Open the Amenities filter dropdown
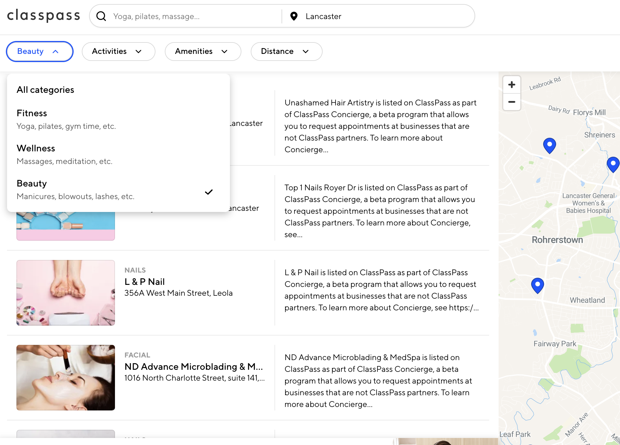Image resolution: width=620 pixels, height=445 pixels. click(203, 52)
